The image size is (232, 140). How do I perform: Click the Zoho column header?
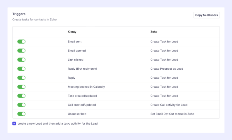click(154, 32)
